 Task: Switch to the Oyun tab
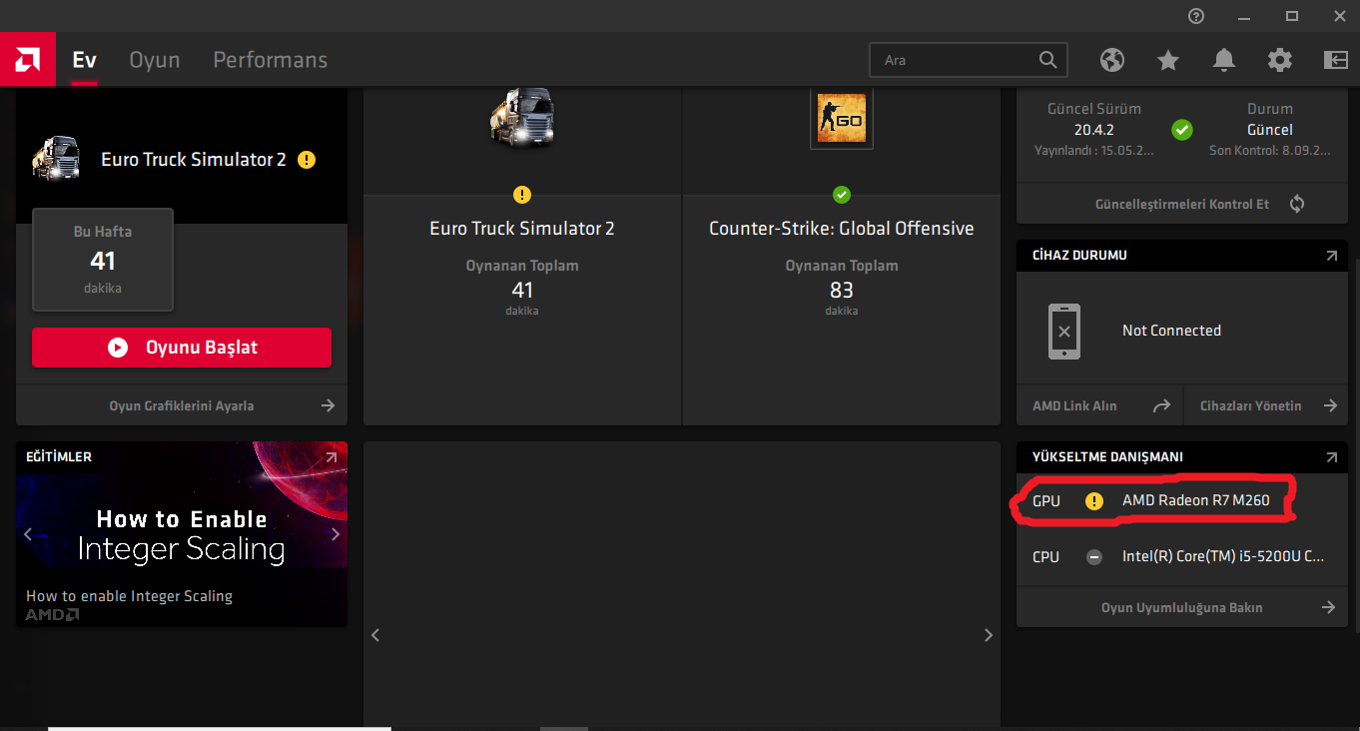[155, 60]
